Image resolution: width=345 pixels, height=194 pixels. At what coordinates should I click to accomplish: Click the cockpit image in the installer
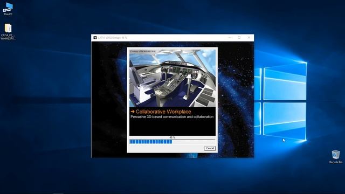[x=172, y=78]
